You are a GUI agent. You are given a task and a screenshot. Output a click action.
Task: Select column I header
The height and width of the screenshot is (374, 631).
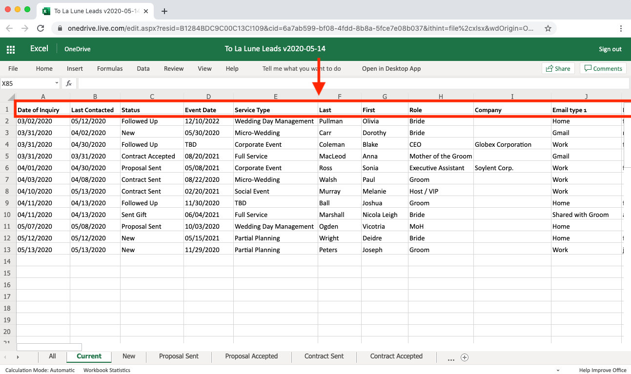coord(512,97)
